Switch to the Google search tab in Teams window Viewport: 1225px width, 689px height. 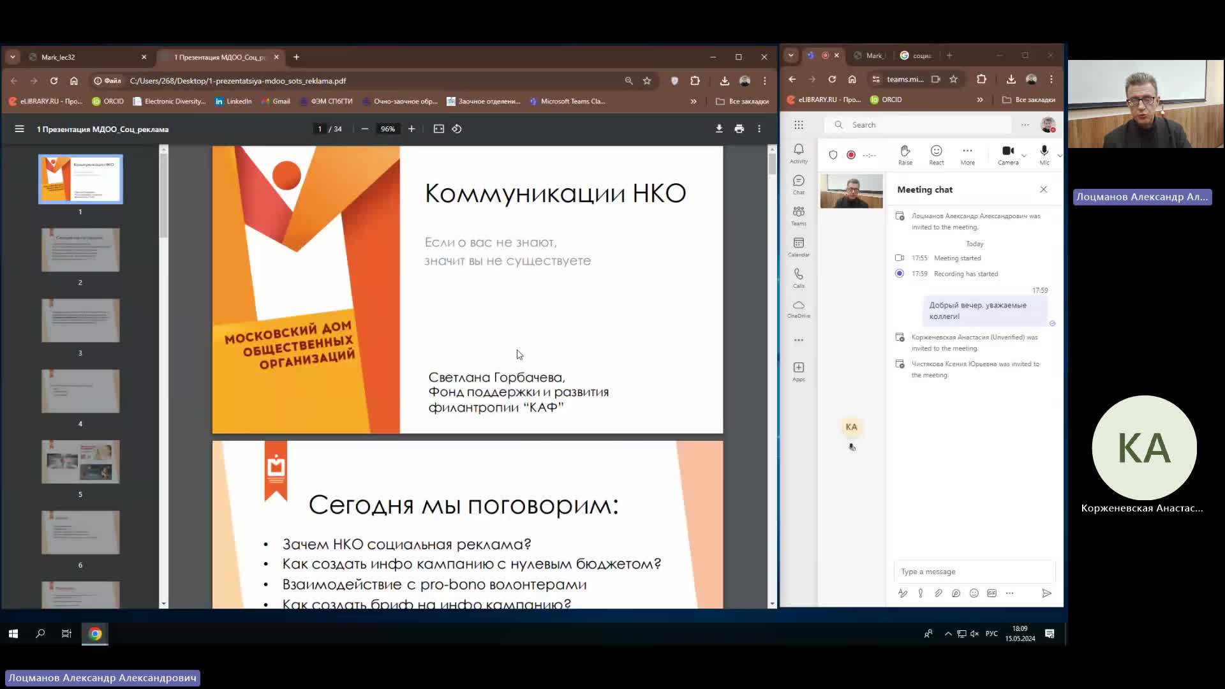click(x=917, y=56)
